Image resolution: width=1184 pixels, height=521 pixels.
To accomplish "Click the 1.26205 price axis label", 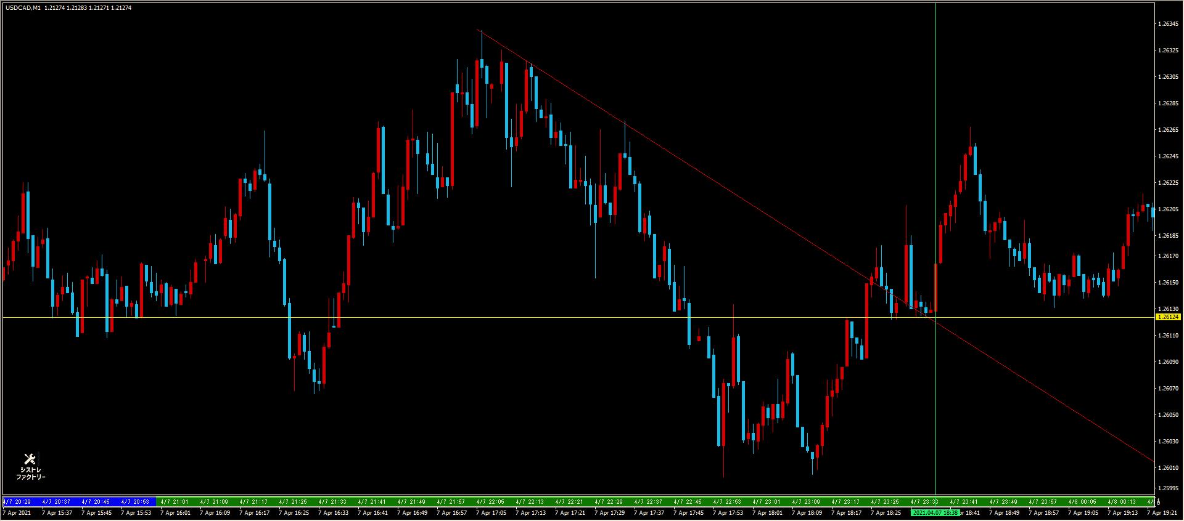I will [x=1168, y=209].
